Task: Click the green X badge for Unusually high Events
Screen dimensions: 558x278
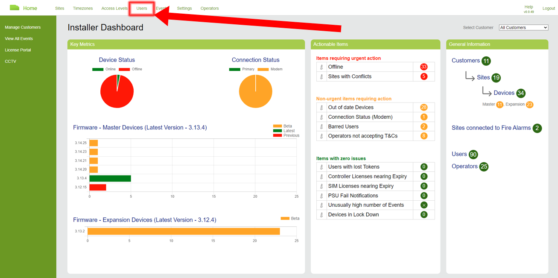Action: click(x=424, y=205)
